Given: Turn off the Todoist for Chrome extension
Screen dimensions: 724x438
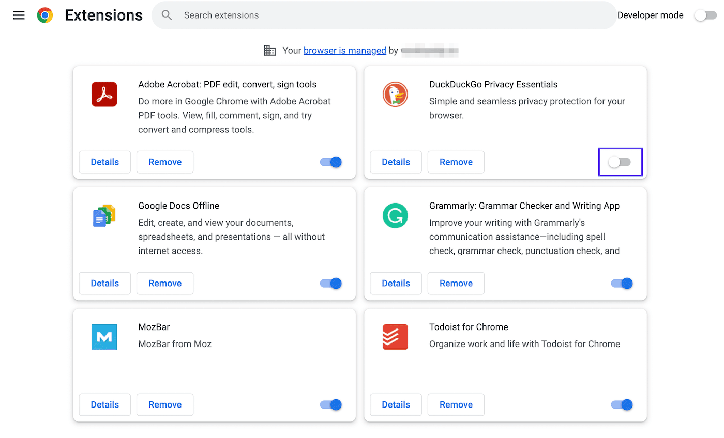Looking at the screenshot, I should pyautogui.click(x=621, y=404).
